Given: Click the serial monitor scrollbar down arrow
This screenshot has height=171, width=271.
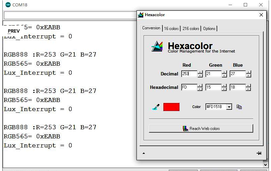Looking at the screenshot, I should (x=265, y=165).
